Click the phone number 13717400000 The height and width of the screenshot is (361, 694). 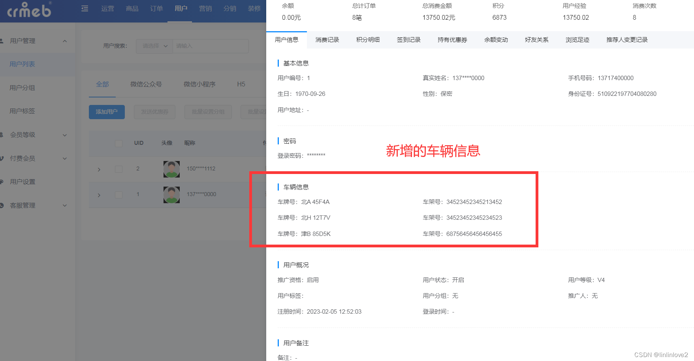point(615,78)
